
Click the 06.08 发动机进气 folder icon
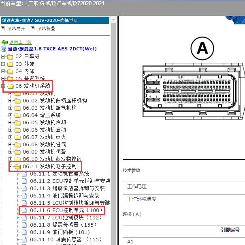(17, 145)
